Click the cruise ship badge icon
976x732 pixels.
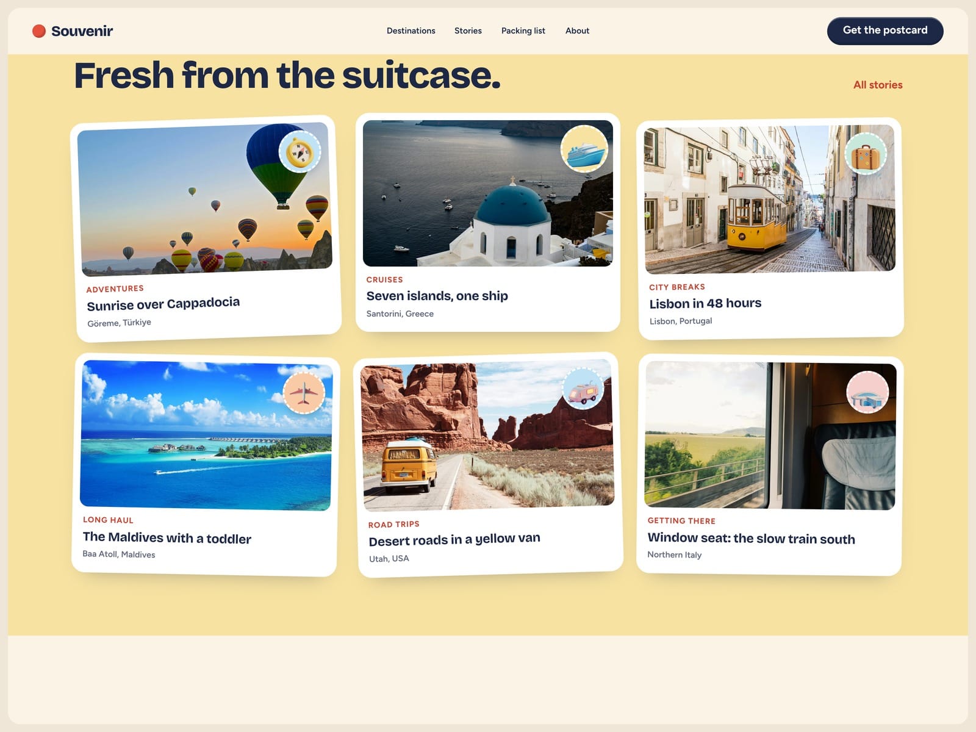coord(584,148)
